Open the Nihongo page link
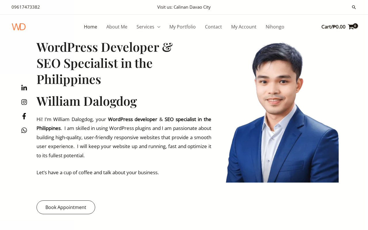 tap(275, 27)
